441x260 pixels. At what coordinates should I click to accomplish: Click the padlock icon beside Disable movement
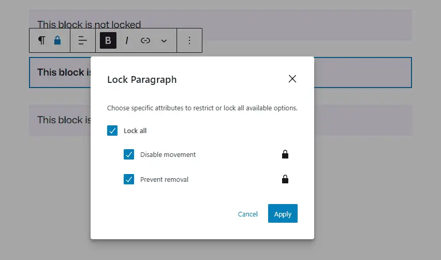click(x=285, y=154)
